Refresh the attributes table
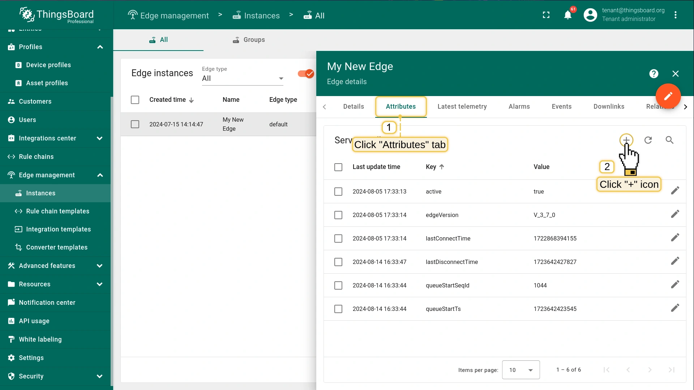This screenshot has width=694, height=390. tap(648, 140)
